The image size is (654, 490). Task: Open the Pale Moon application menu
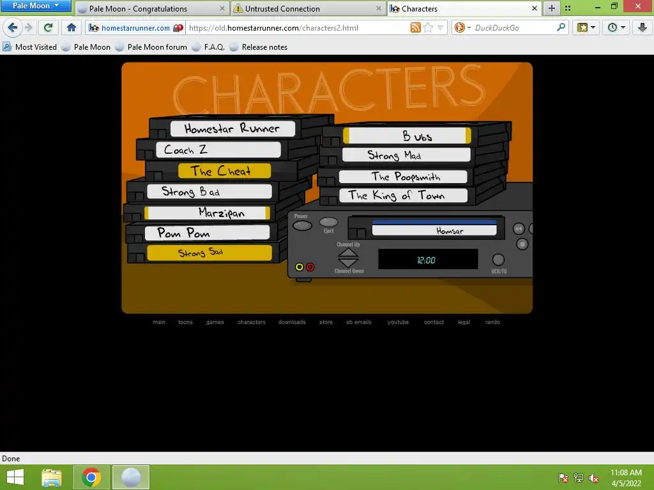(36, 6)
